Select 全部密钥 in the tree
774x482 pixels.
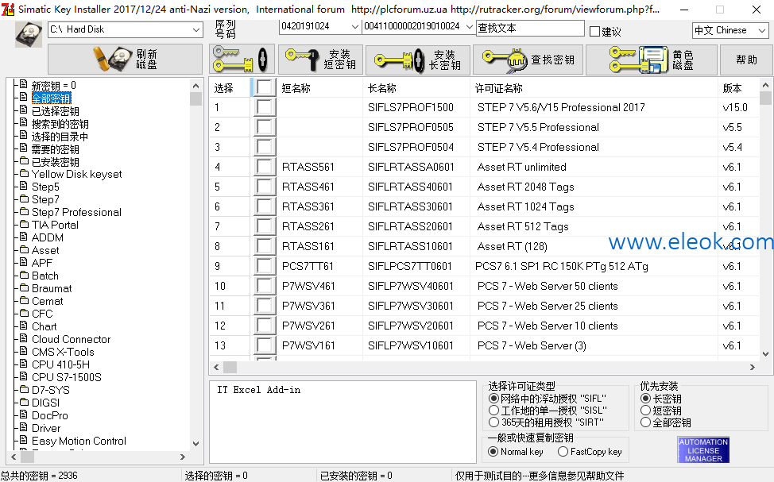pos(52,98)
